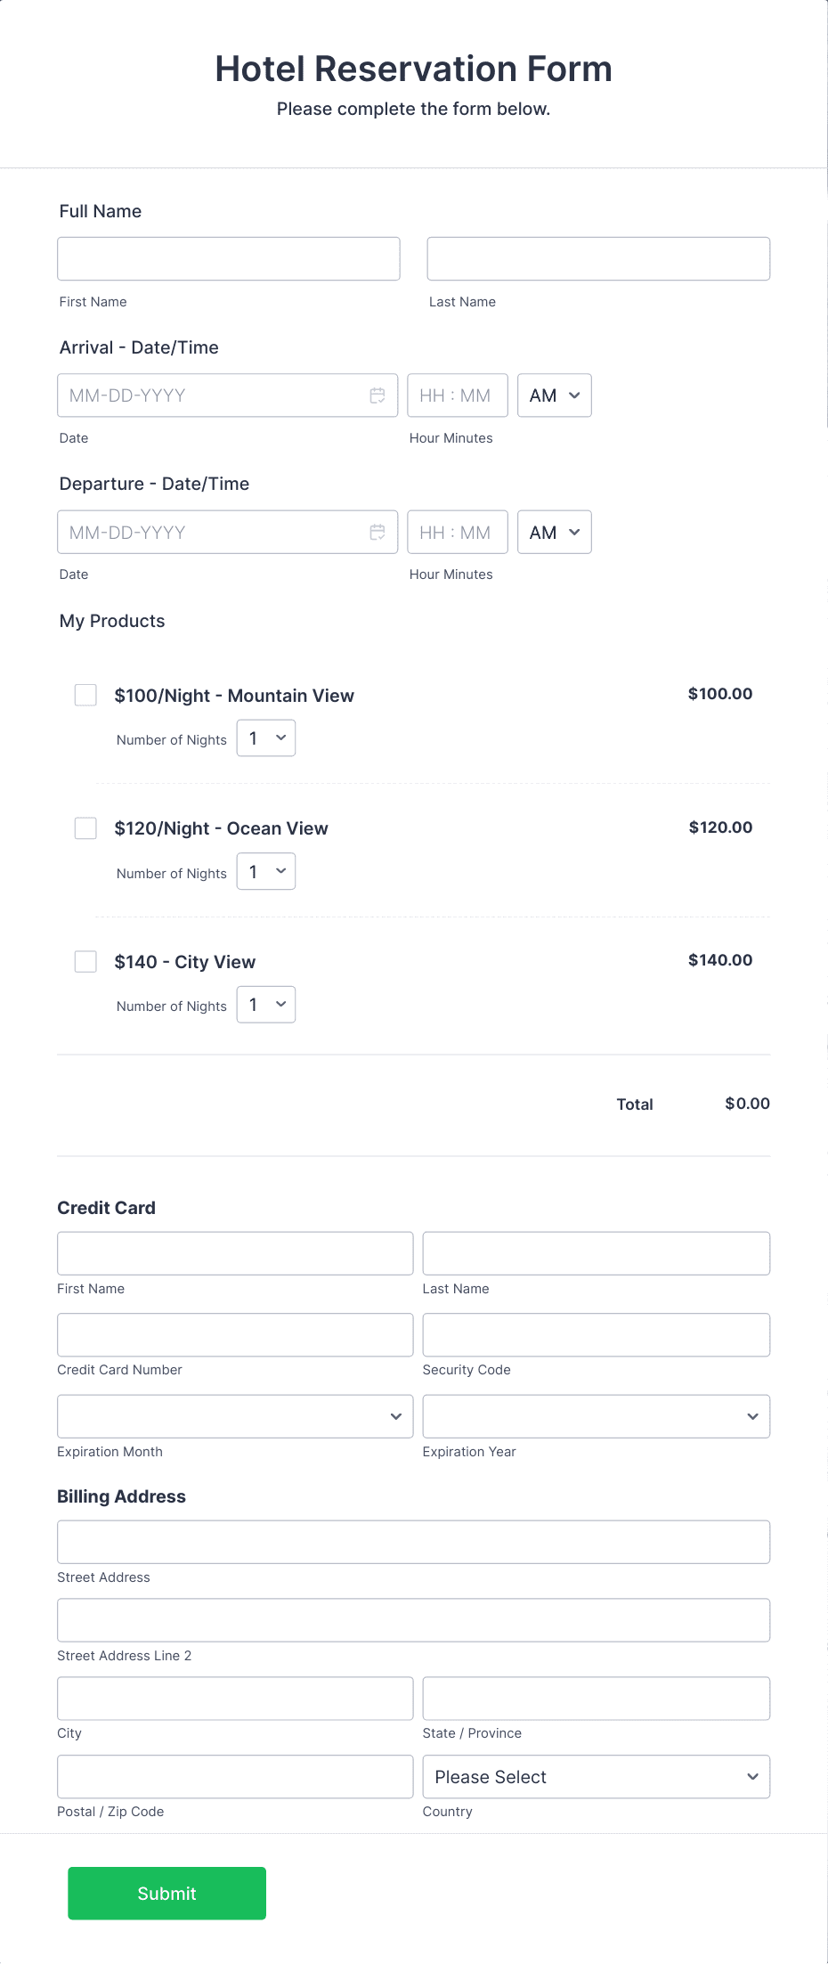The height and width of the screenshot is (1964, 828).
Task: Focus the Full Name First Name field
Action: pos(229,258)
